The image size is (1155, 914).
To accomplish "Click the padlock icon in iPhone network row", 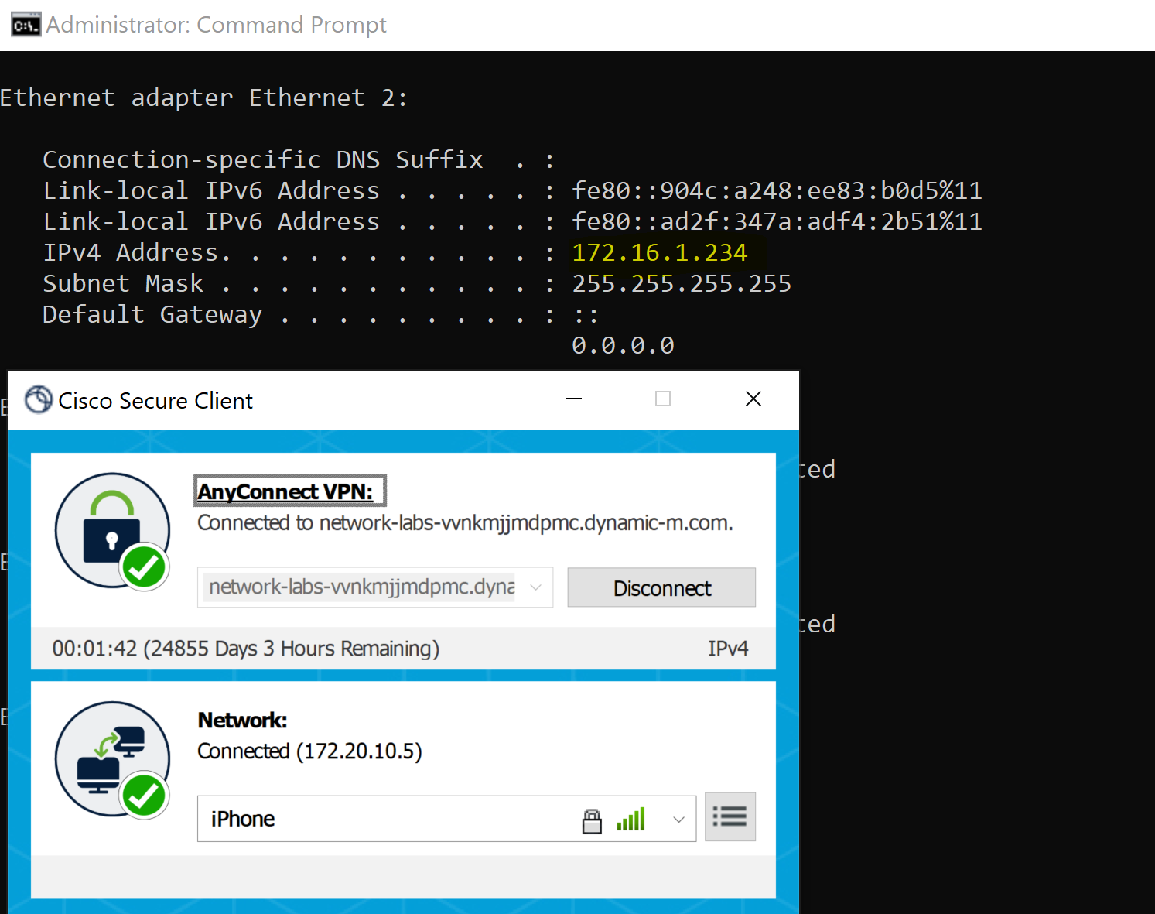I will pos(592,820).
